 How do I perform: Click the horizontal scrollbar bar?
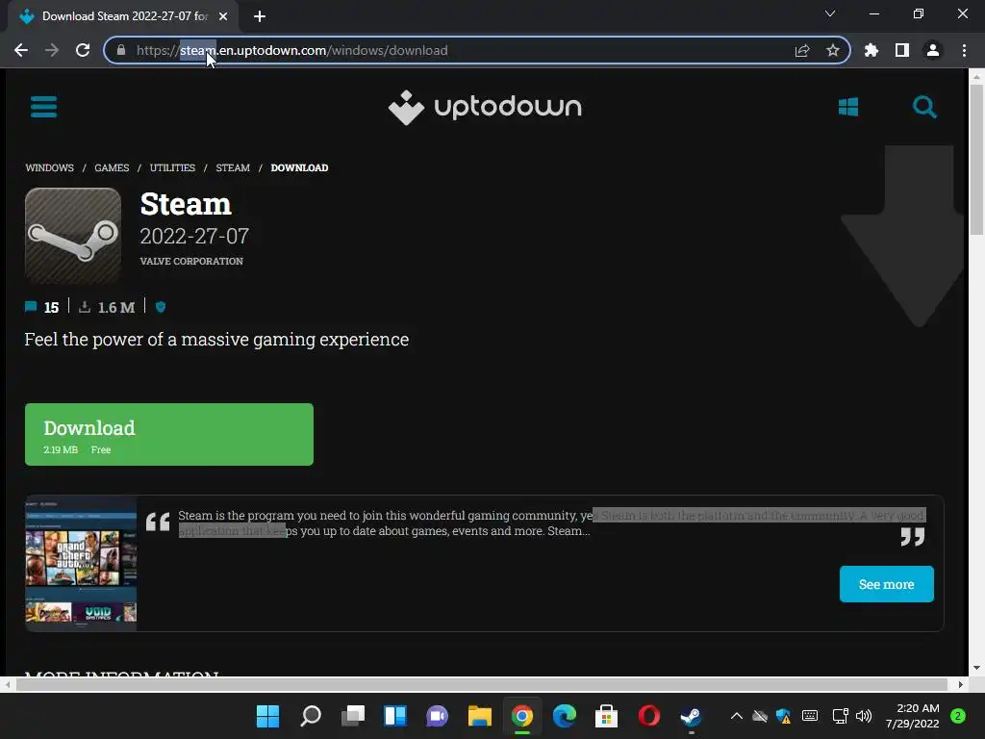(481, 684)
